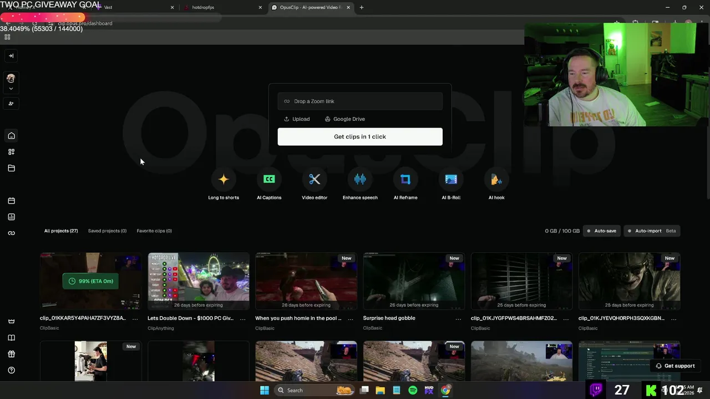Expand the workspace chevron below the avatar
The width and height of the screenshot is (710, 399).
[x=11, y=89]
